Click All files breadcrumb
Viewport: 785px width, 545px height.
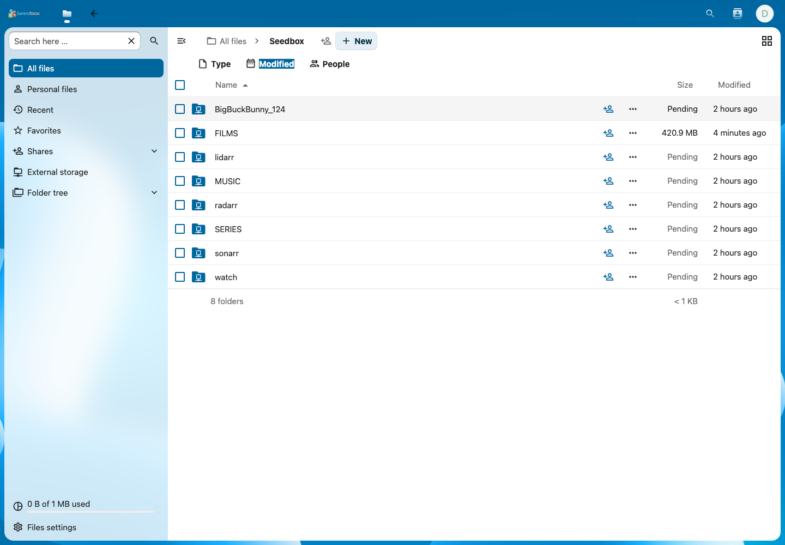(x=227, y=41)
